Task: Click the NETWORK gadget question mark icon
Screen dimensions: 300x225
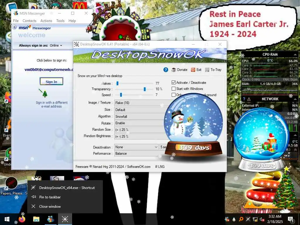Action: 244,99
